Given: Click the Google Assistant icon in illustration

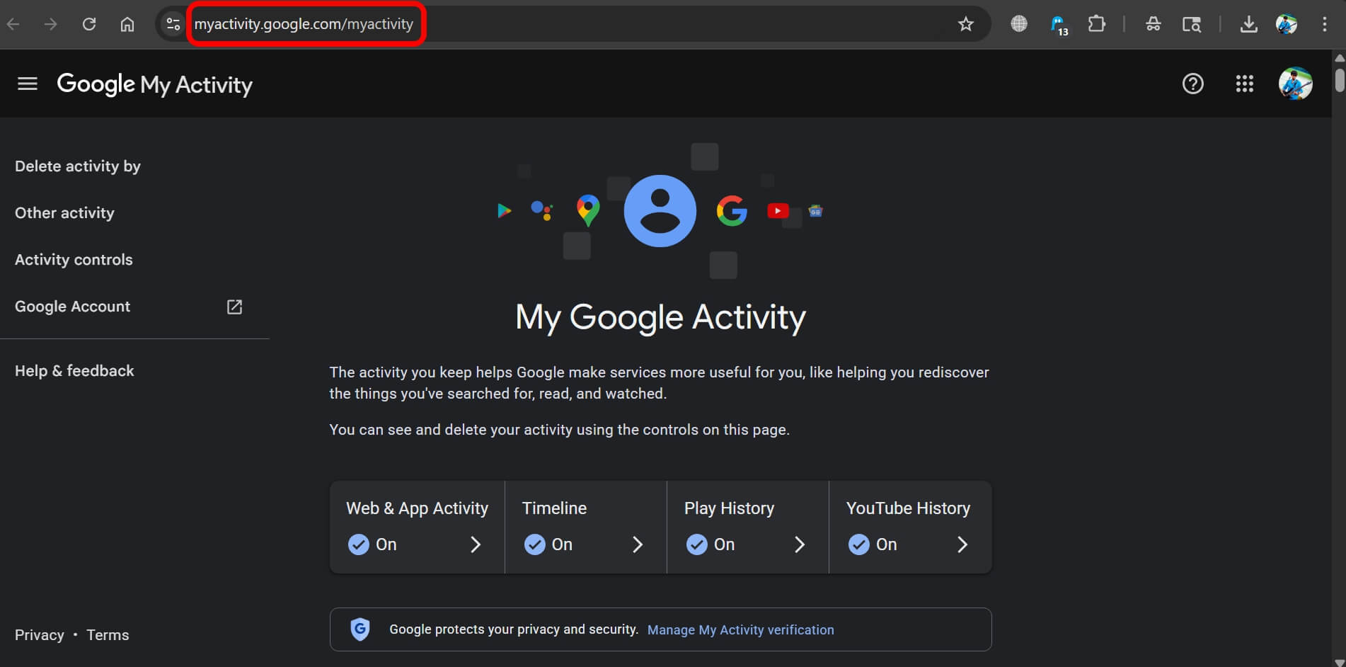Looking at the screenshot, I should pyautogui.click(x=542, y=210).
